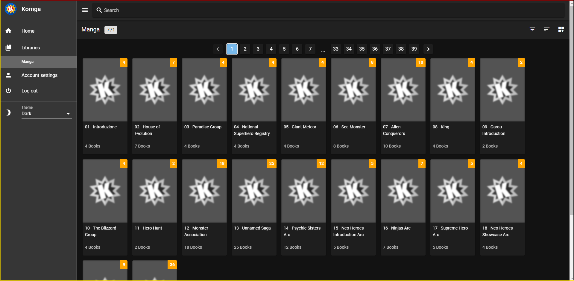
Task: Click the 18 unread badge on Monster Association
Action: pyautogui.click(x=222, y=164)
